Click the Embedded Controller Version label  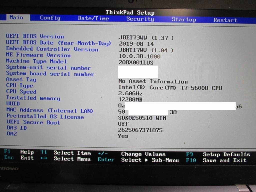52,49
